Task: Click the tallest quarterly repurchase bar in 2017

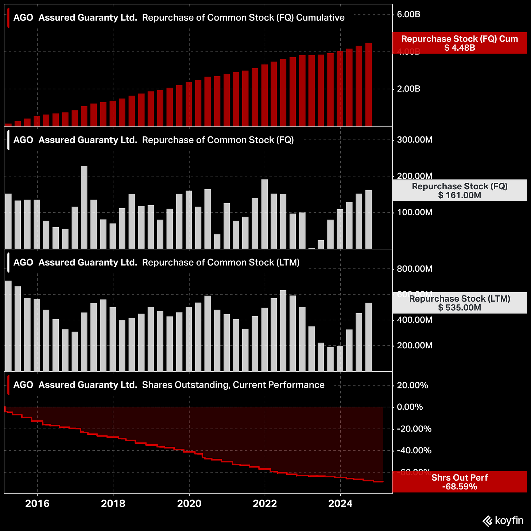Action: pyautogui.click(x=84, y=207)
